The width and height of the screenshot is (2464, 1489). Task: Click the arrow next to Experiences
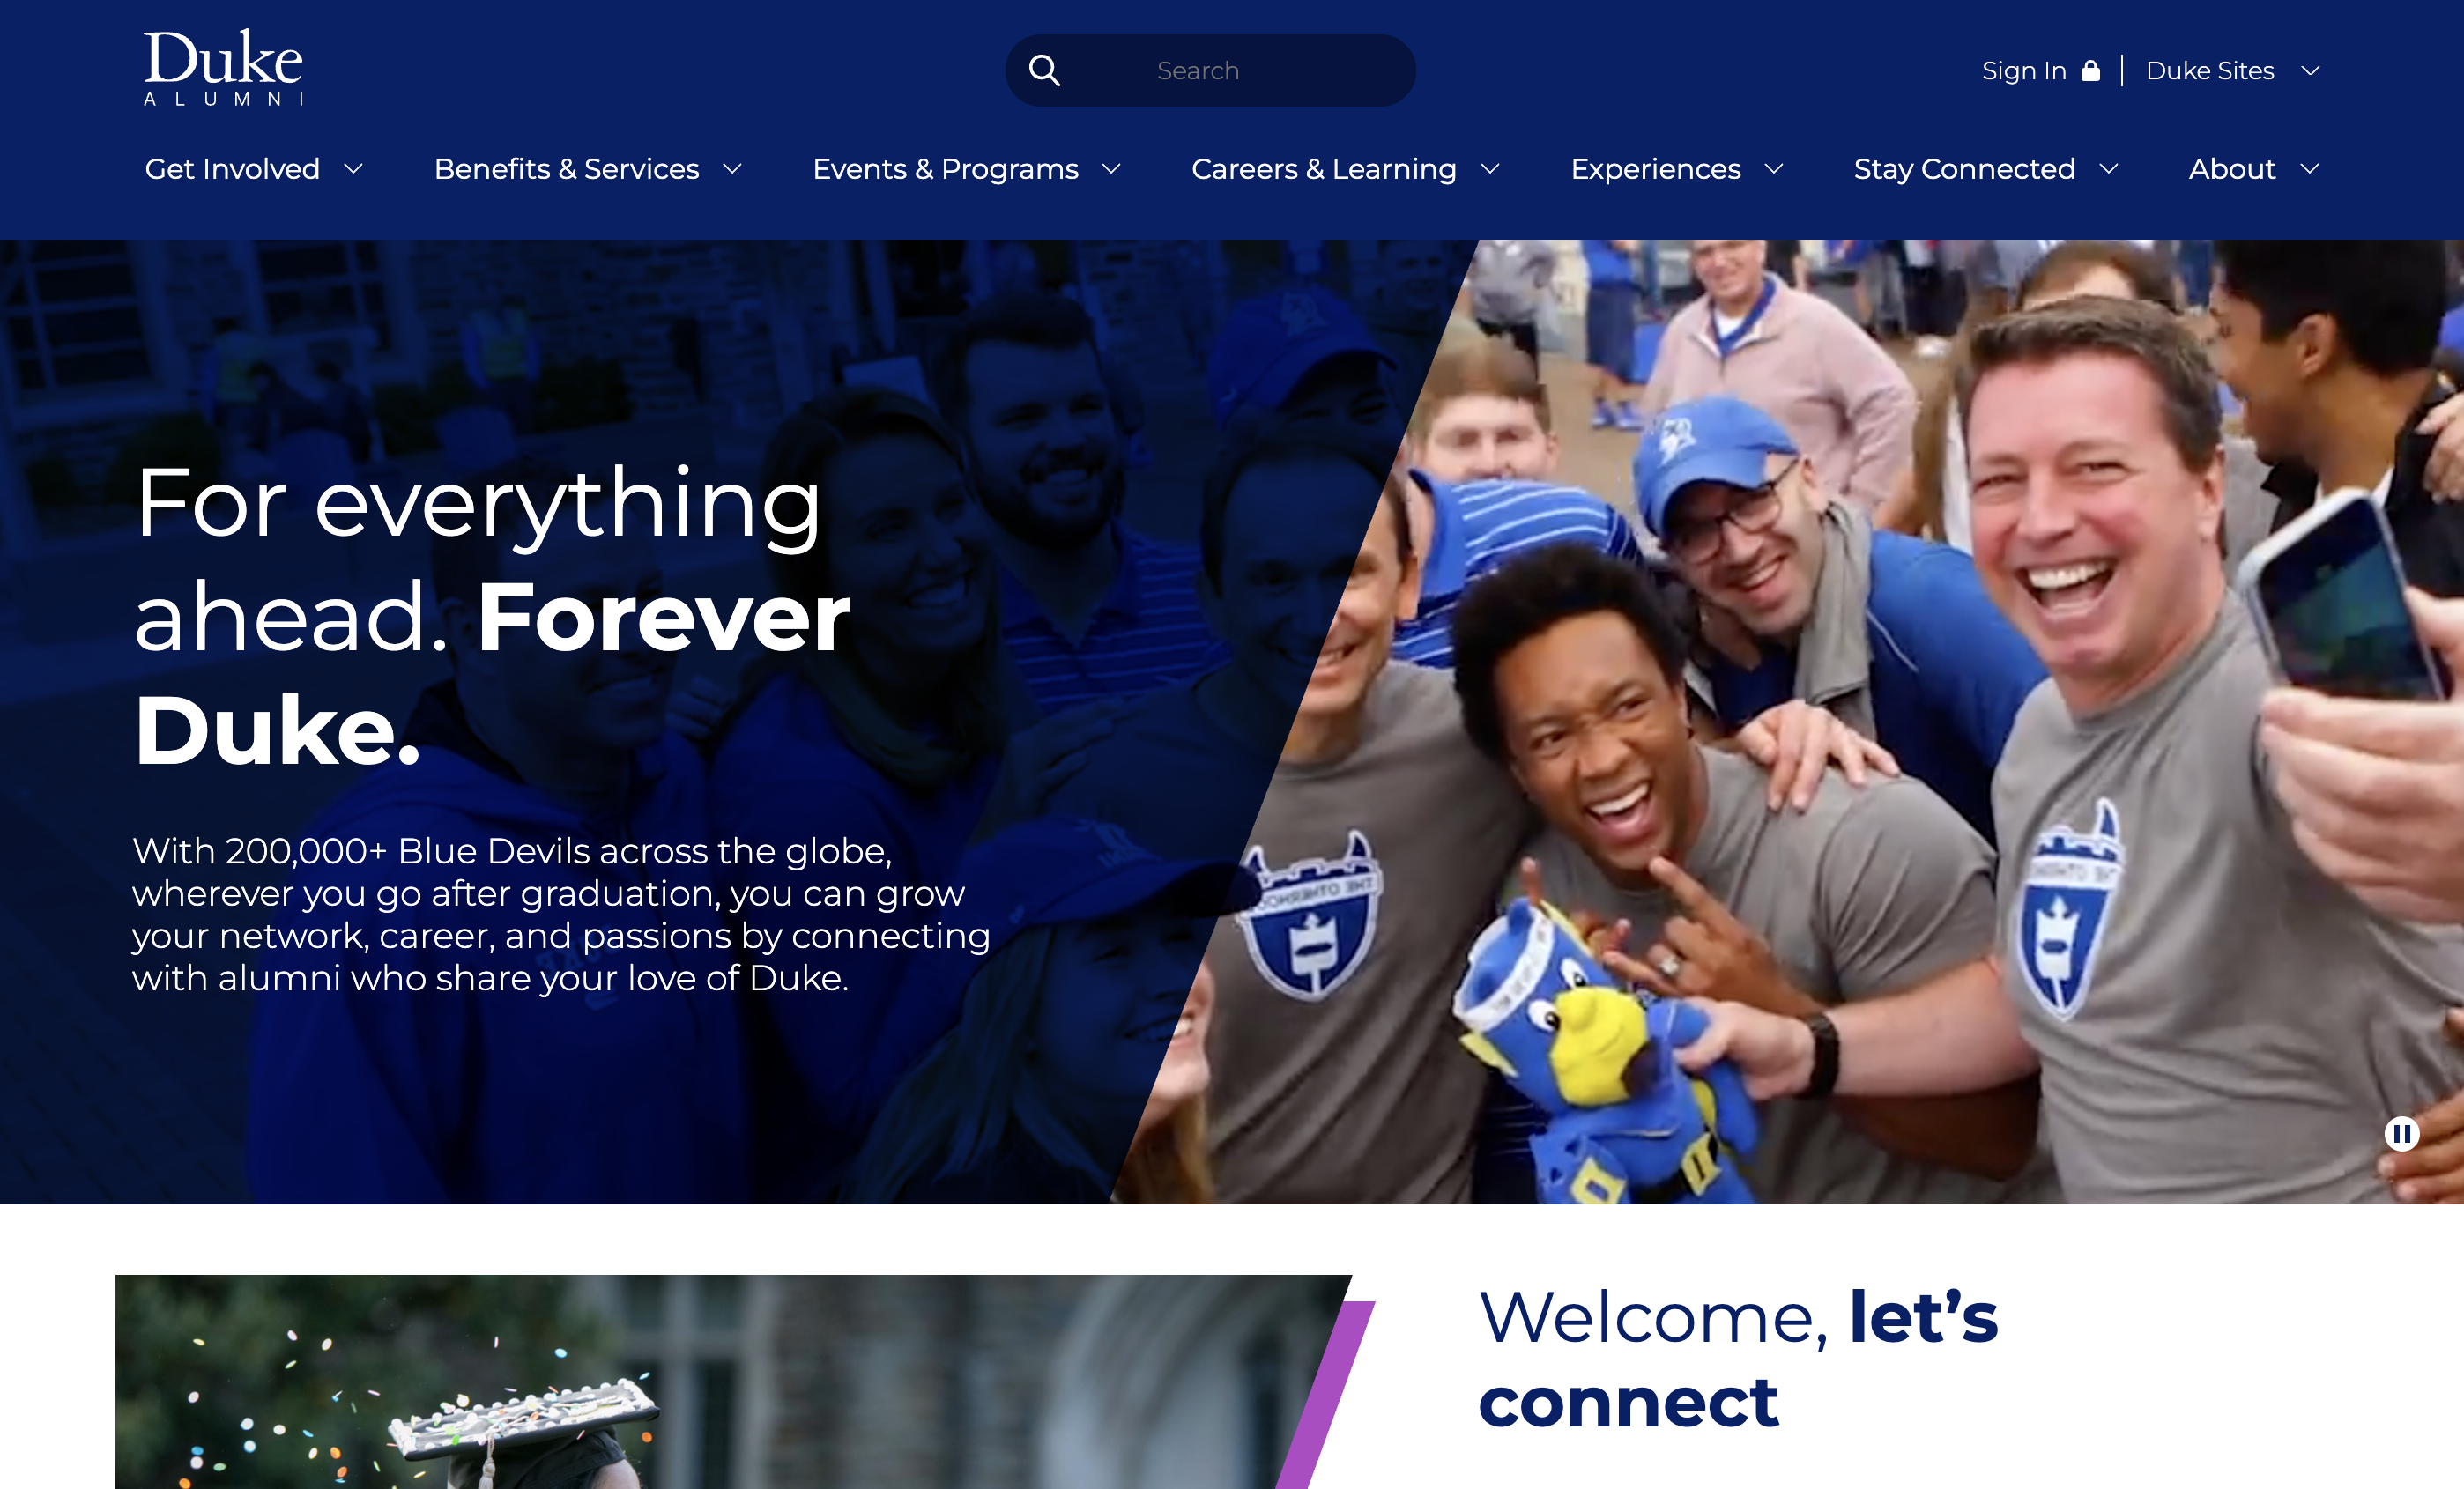tap(1774, 170)
